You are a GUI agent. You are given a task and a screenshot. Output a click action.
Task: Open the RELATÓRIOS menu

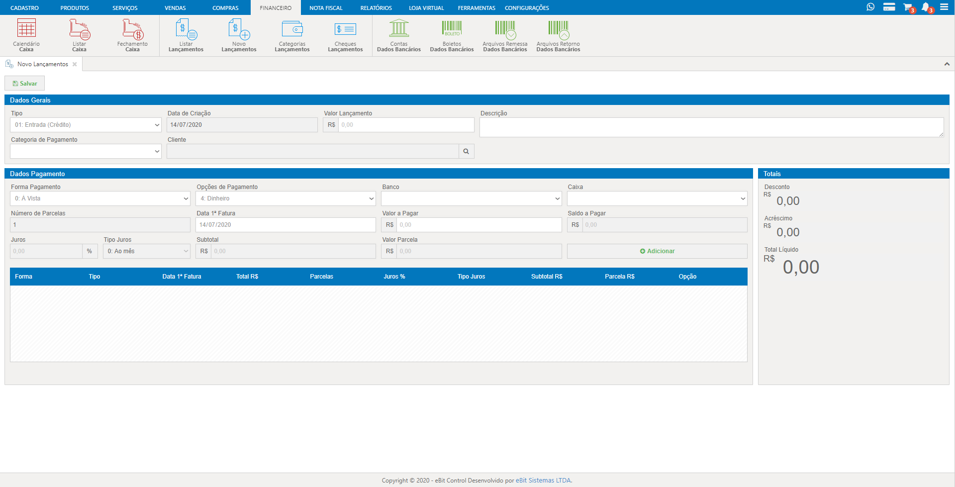point(376,8)
